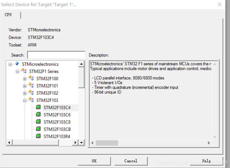Confirm with the OK button
Viewport: 230px width, 168px height.
pyautogui.click(x=94, y=161)
